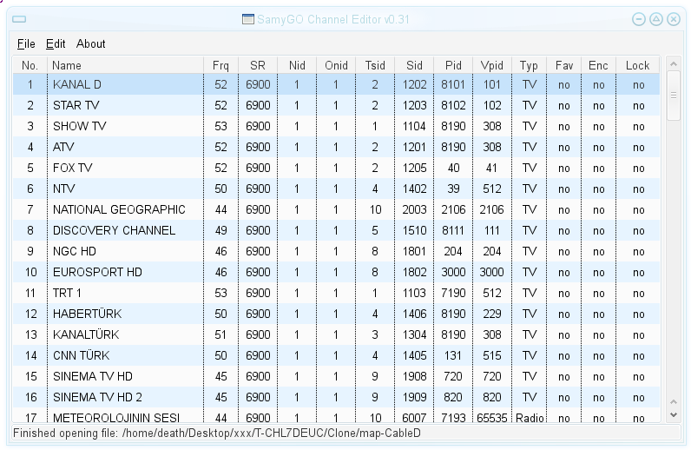
Task: Click Vpid value 229 of HABERTÜRK
Action: 492,314
